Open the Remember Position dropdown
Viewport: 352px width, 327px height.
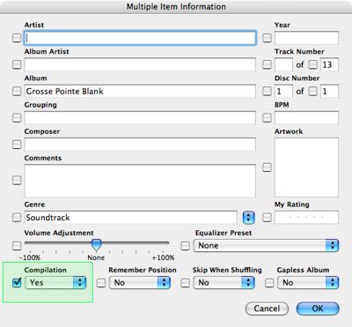pyautogui.click(x=140, y=283)
